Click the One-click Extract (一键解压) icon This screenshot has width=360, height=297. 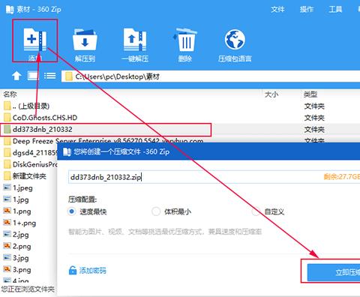(x=135, y=39)
